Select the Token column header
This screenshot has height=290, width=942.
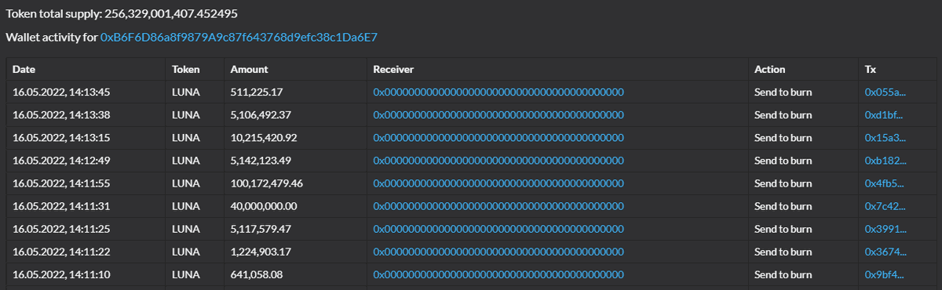pos(185,70)
